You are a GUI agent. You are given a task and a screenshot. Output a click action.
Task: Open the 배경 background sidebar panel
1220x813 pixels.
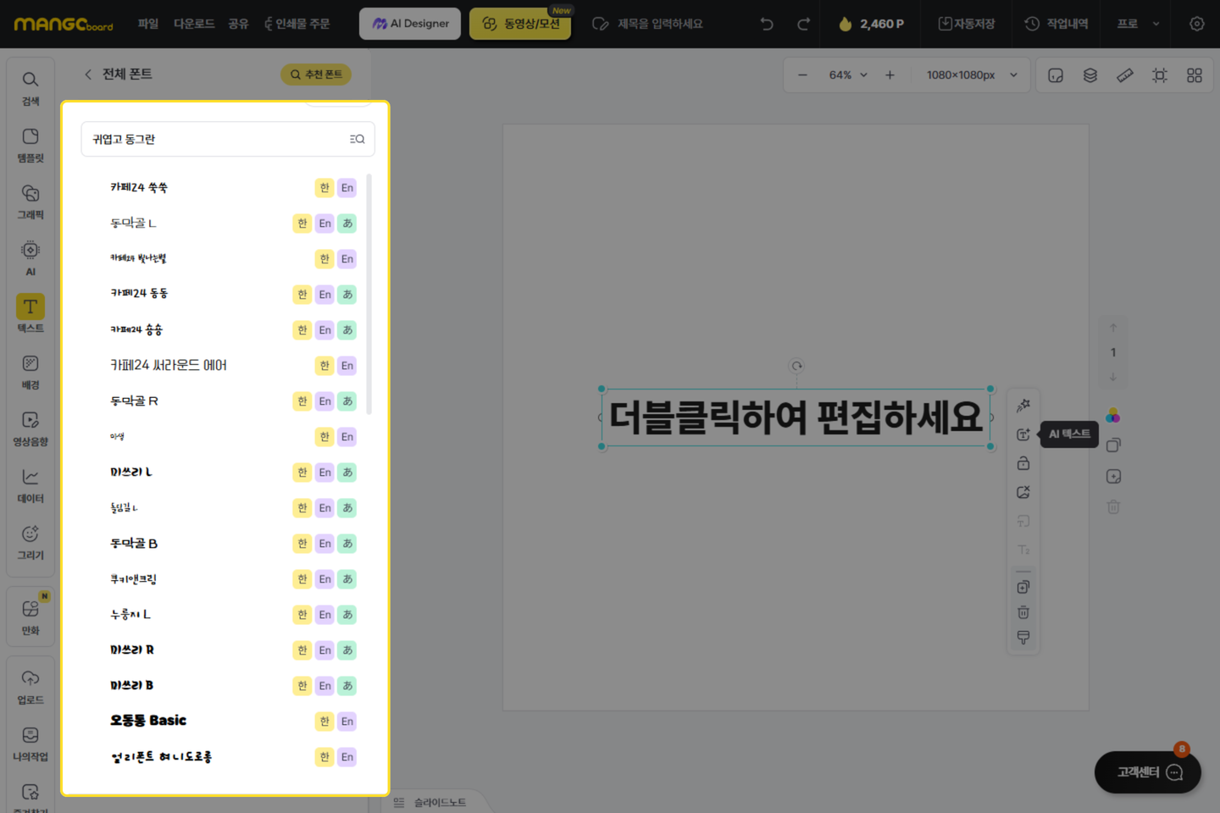pos(30,372)
